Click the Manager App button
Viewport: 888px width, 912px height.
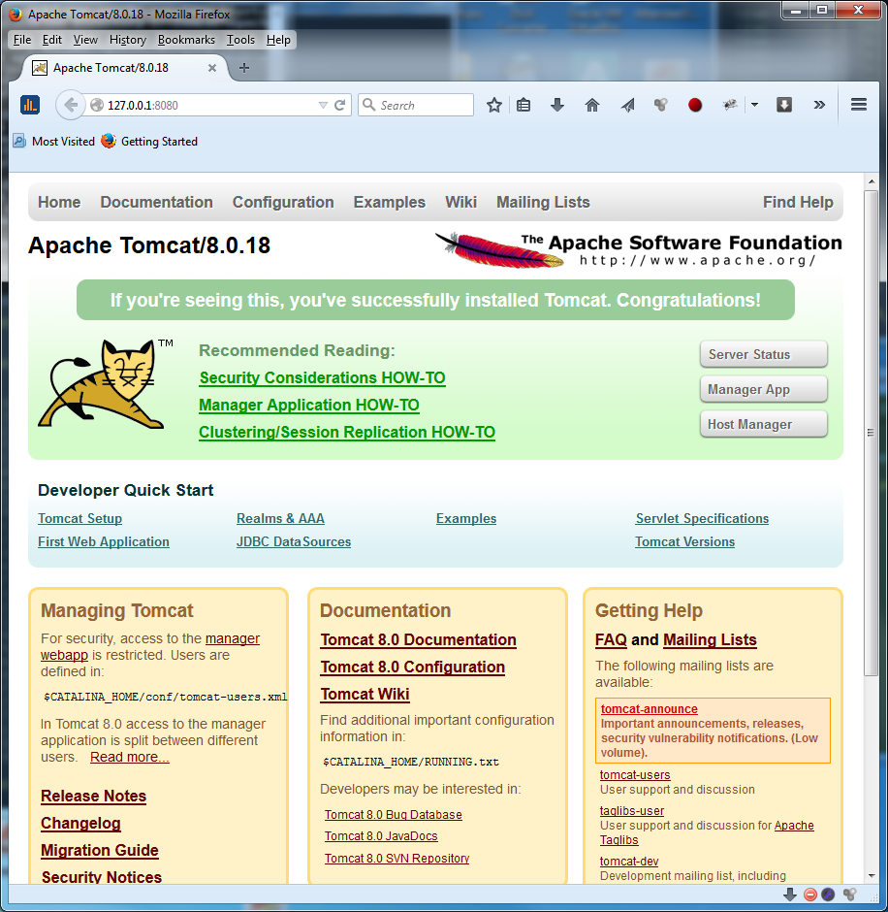pos(763,389)
